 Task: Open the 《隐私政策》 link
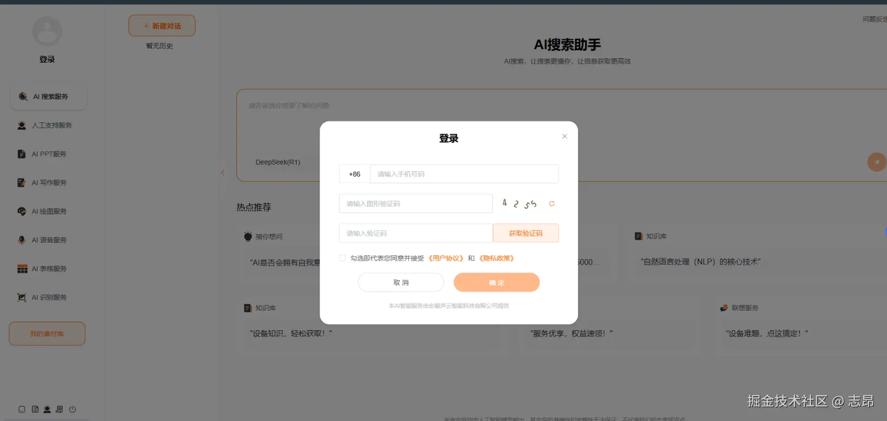497,258
